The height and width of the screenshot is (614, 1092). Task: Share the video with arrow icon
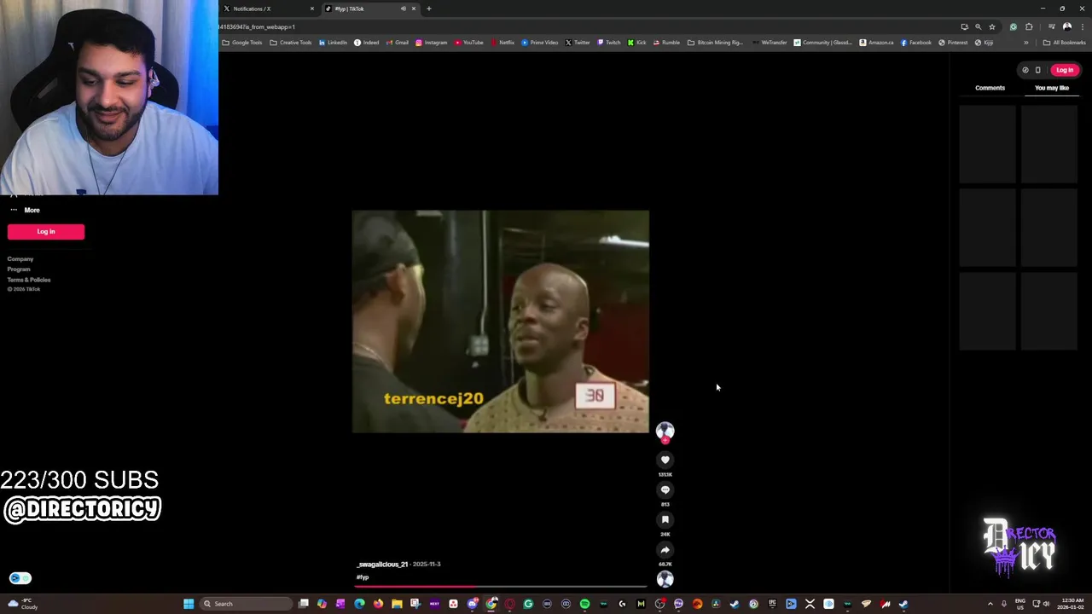click(665, 549)
